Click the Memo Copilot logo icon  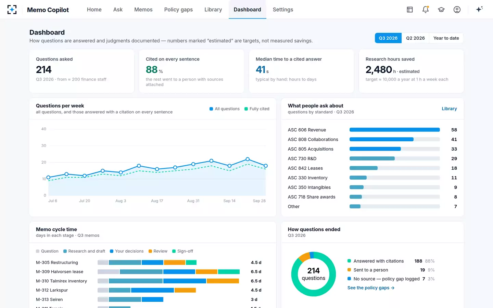(12, 10)
